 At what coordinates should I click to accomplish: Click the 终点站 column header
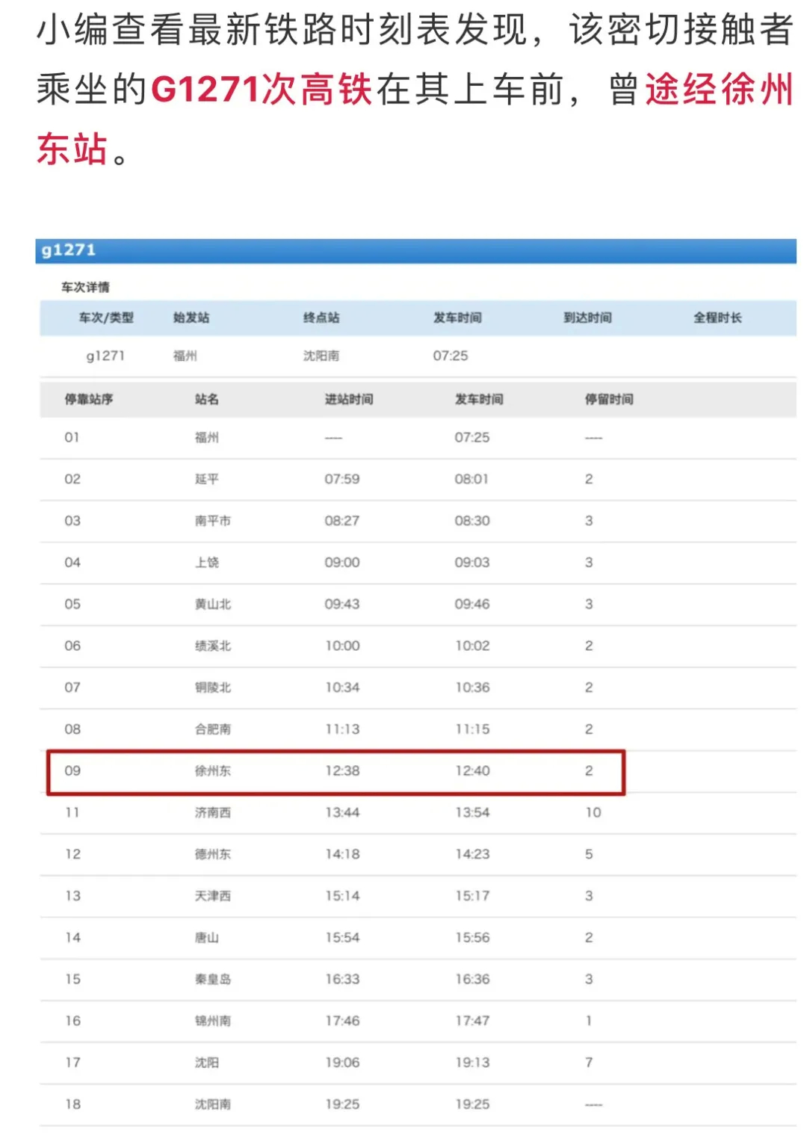tap(321, 318)
